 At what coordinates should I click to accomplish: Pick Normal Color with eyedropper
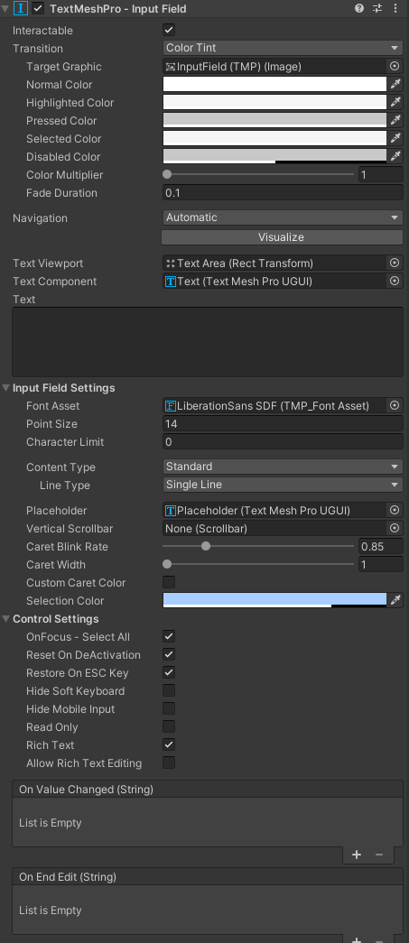pos(395,84)
